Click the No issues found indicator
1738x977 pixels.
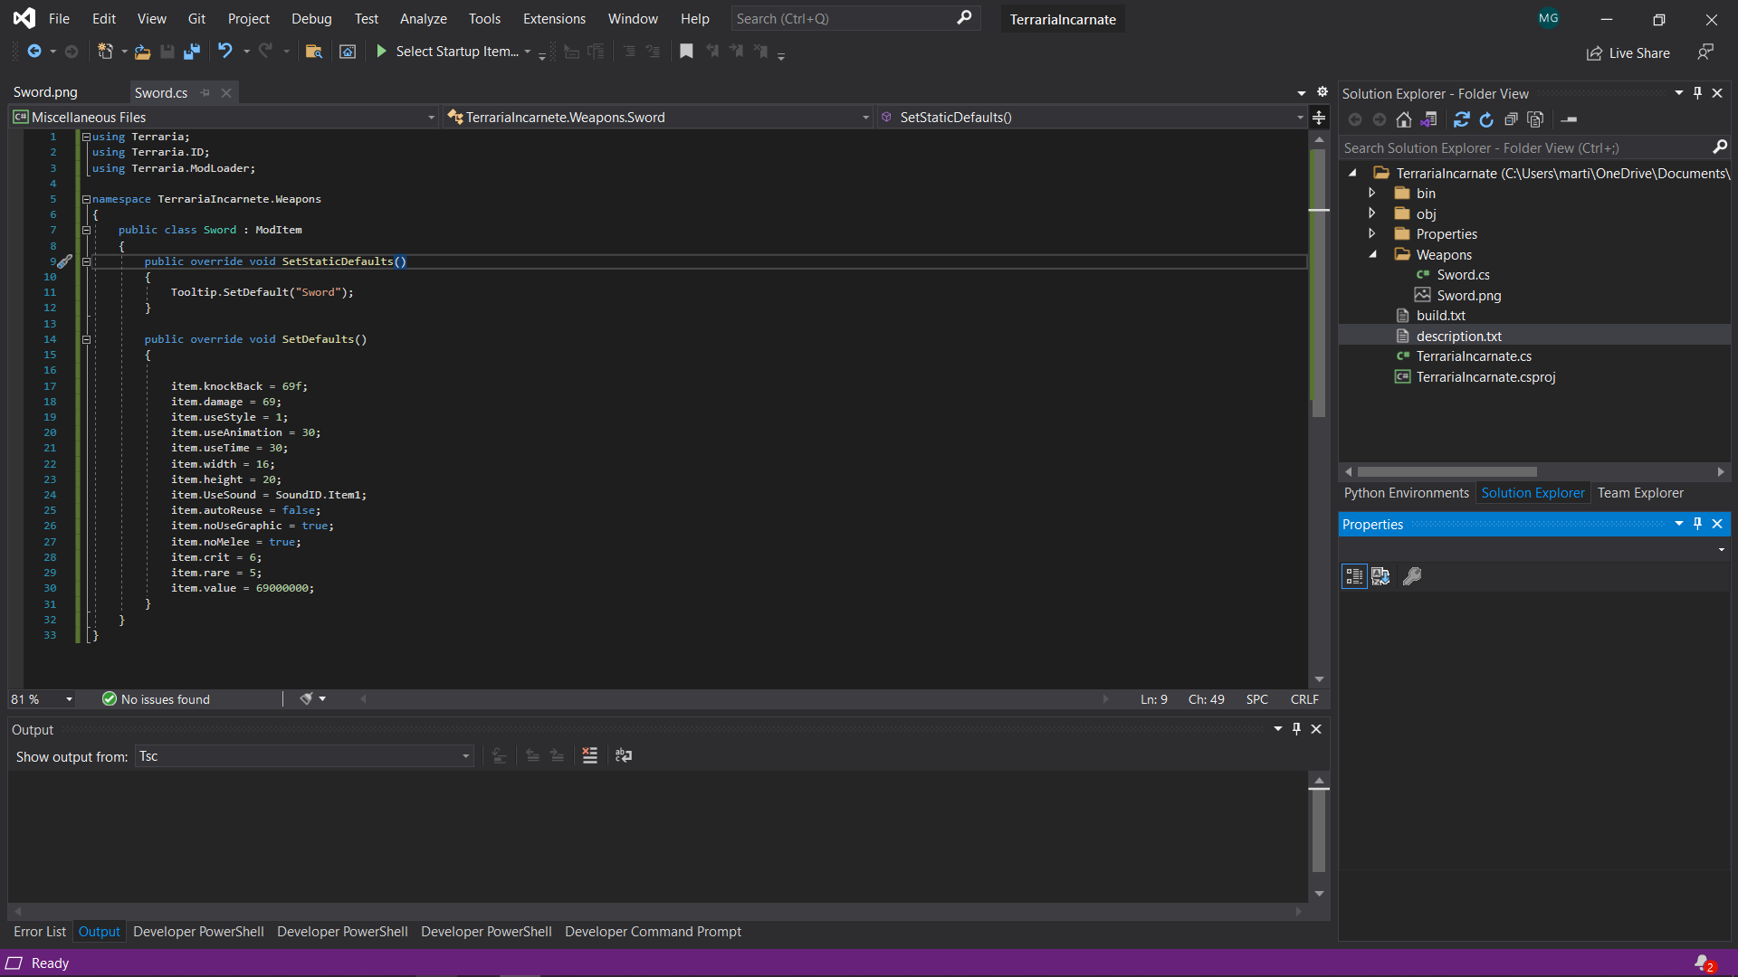point(156,699)
